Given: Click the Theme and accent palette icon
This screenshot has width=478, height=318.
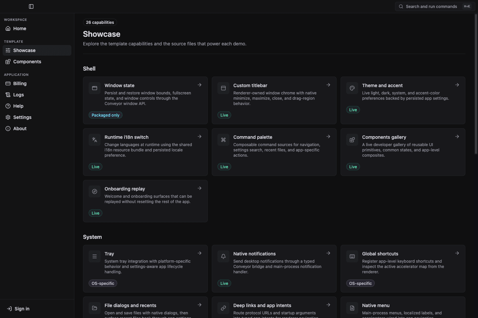Looking at the screenshot, I should click(352, 88).
